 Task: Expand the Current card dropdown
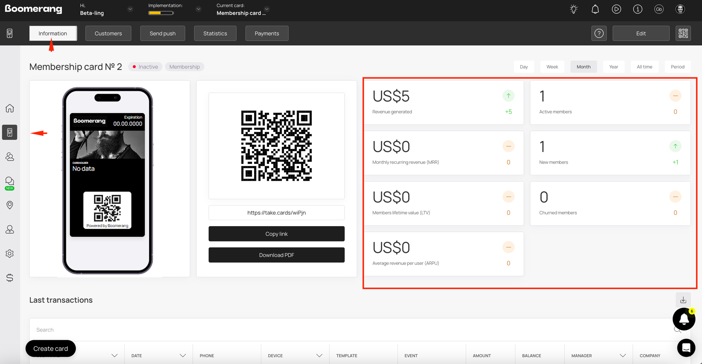(x=267, y=9)
